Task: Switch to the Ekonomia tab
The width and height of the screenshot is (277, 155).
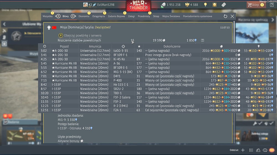Action: click(x=84, y=16)
